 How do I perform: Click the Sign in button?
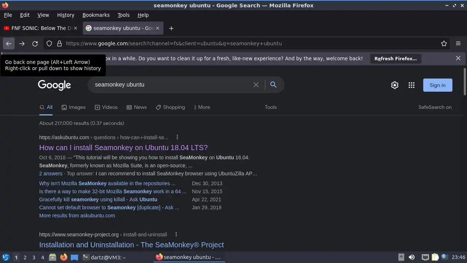pos(437,85)
